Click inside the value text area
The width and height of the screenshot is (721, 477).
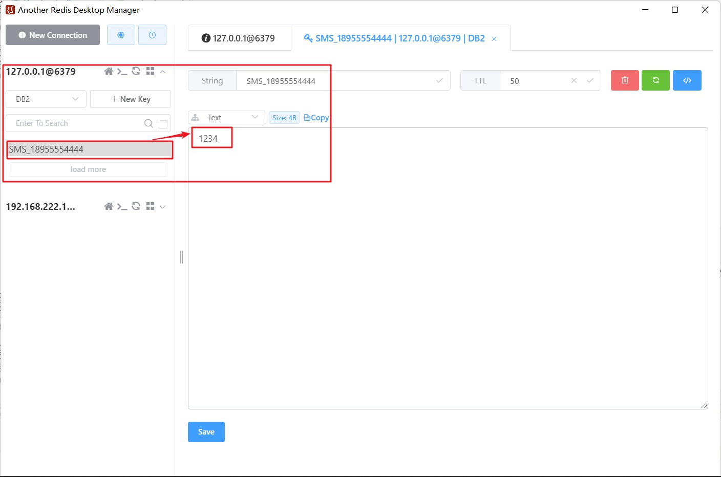(448, 268)
